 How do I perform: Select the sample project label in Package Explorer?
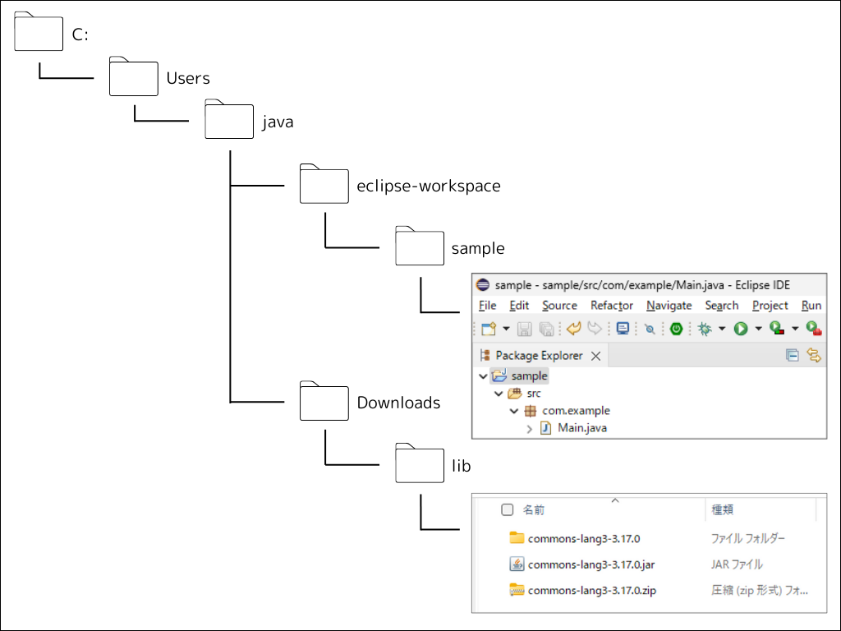point(530,375)
